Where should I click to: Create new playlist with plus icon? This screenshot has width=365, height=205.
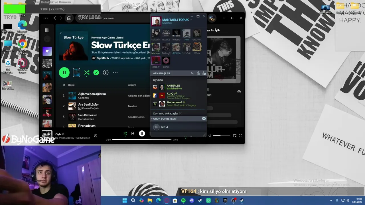point(47,39)
